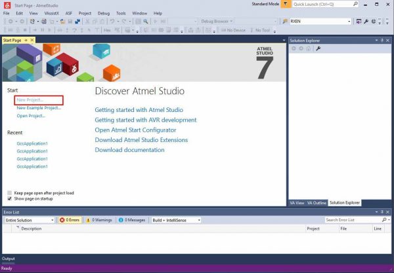Image resolution: width=394 pixels, height=273 pixels.
Task: Expand the RXEN find combo box
Action: 349,22
